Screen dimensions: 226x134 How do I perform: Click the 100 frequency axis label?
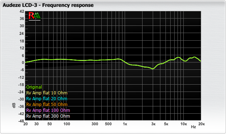[x=67, y=124]
